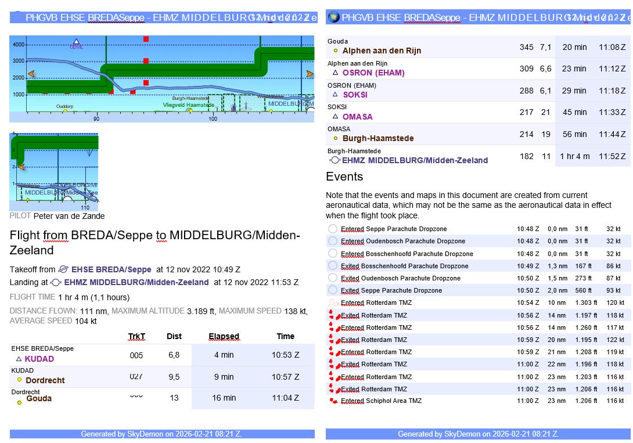Click the 11:52 Z arrival time for EHMZ
633x443 pixels.
612,156
